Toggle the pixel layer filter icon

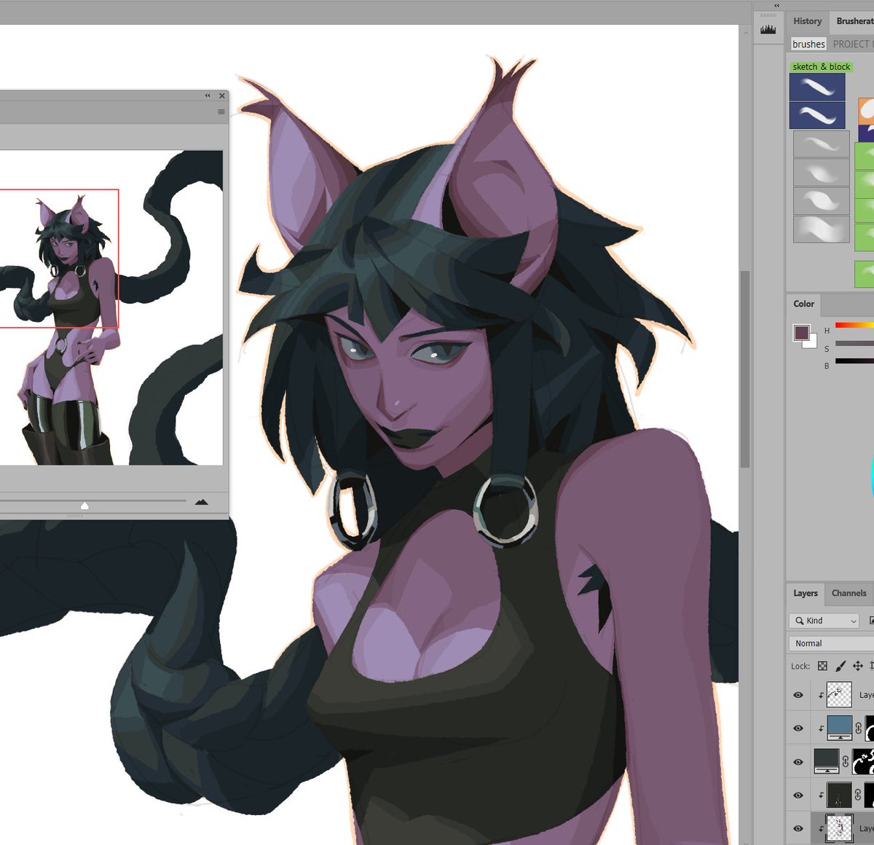(x=870, y=621)
